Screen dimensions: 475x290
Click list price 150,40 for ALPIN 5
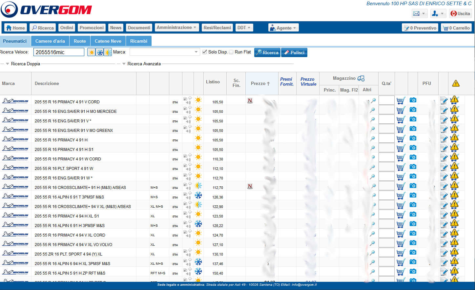[x=217, y=273]
